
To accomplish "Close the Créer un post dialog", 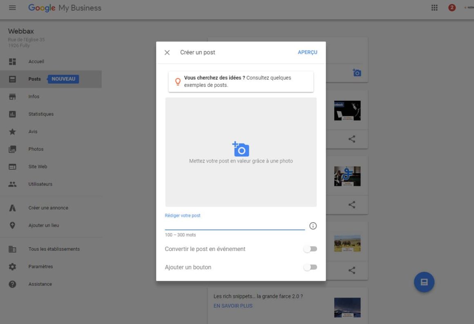I will point(167,53).
